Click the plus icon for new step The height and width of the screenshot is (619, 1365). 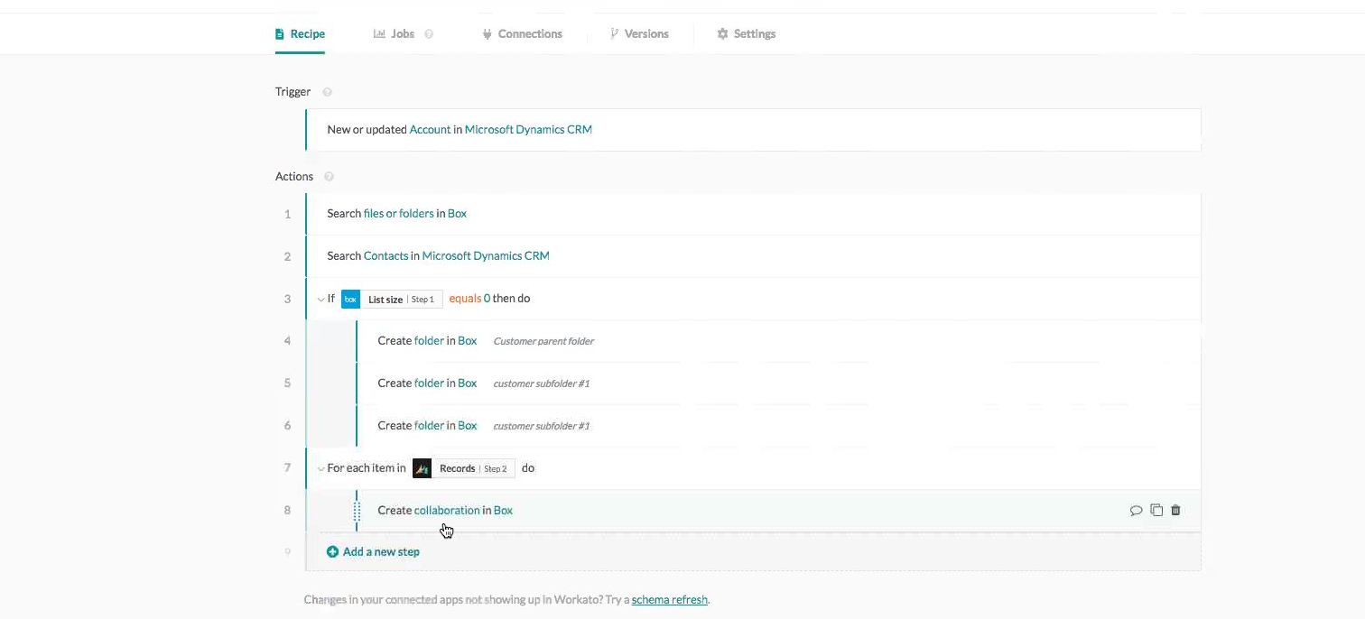[332, 551]
